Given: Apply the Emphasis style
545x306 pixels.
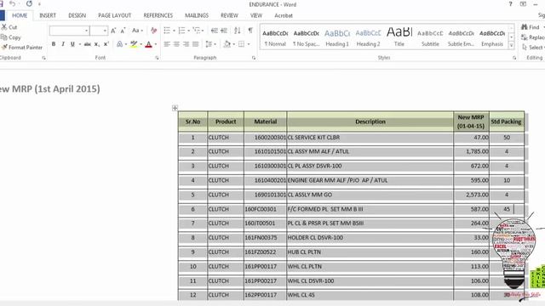Looking at the screenshot, I should tap(492, 37).
